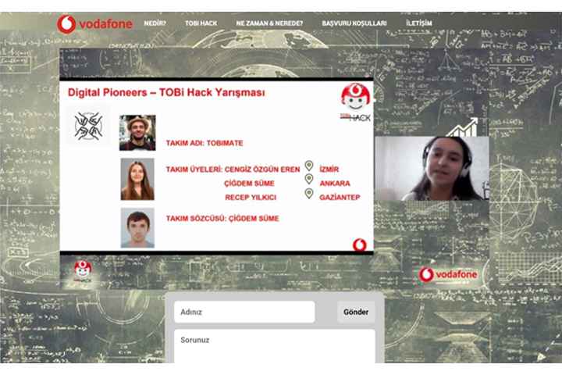Click the location pin beside ANKARA
Viewport: 562px width, 375px height.
coord(309,180)
